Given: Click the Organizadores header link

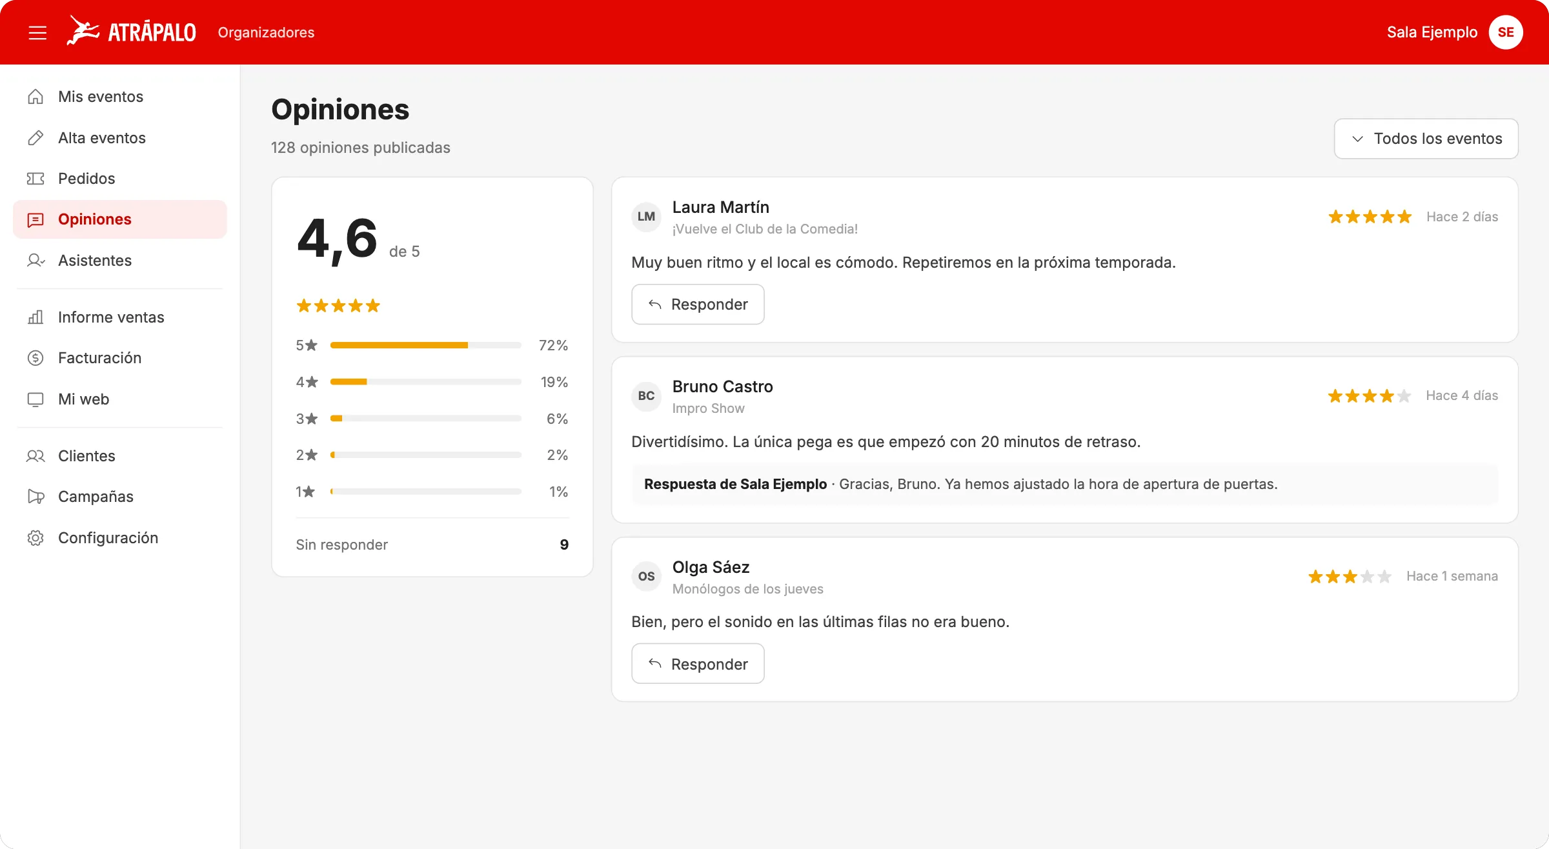Looking at the screenshot, I should 266,32.
